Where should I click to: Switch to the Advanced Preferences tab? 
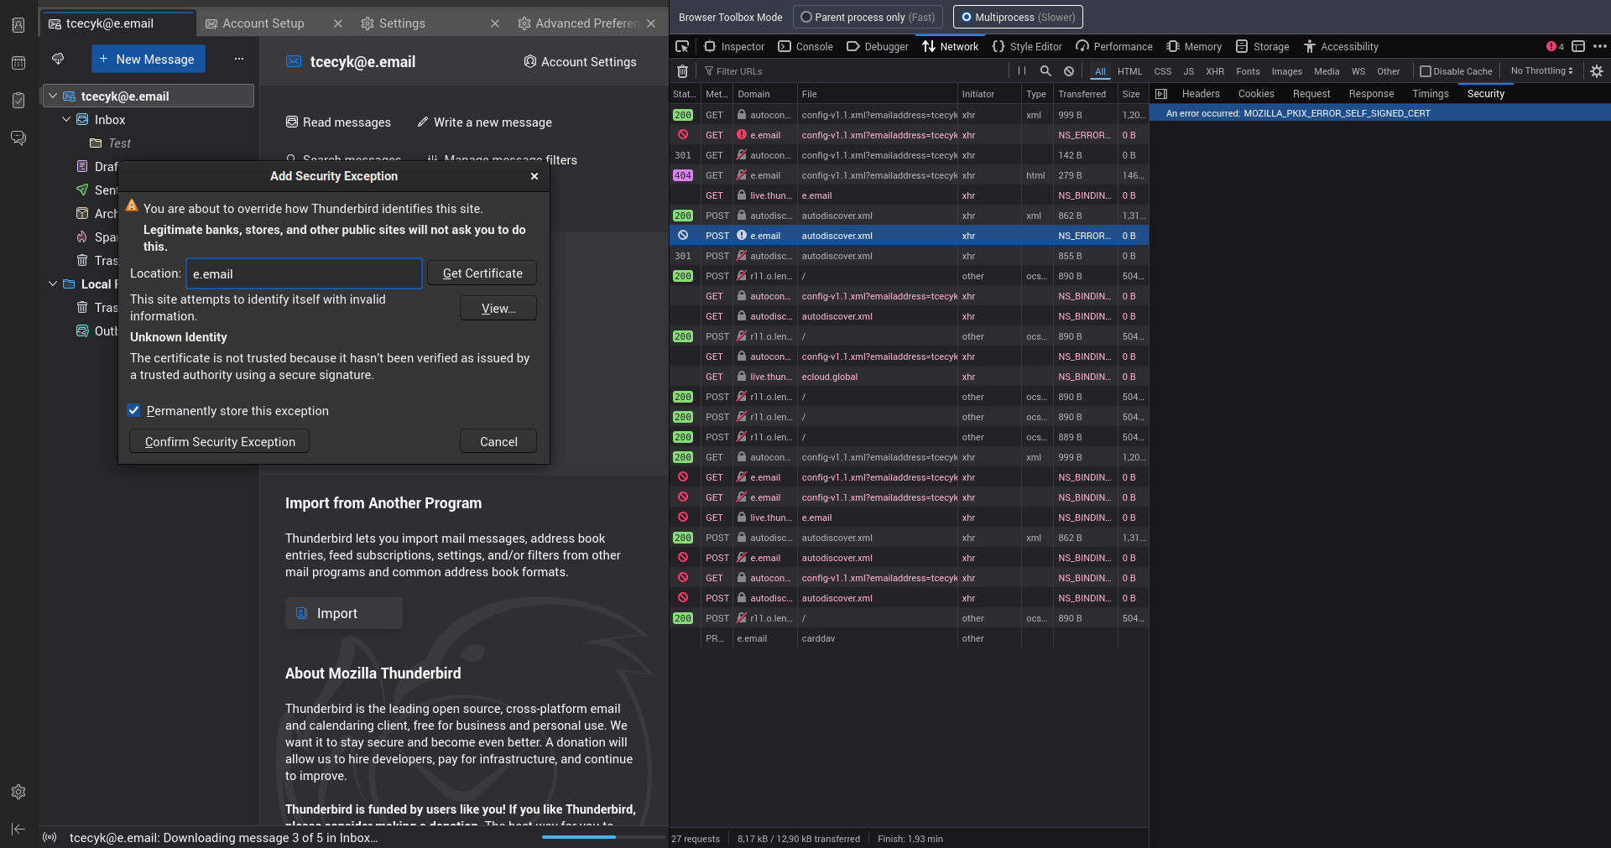point(579,23)
